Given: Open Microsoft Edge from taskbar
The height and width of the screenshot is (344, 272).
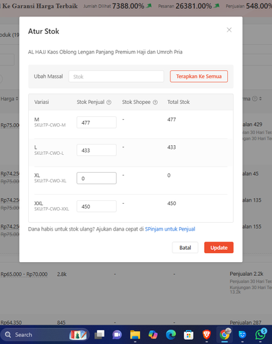Looking at the screenshot, I should (171, 335).
